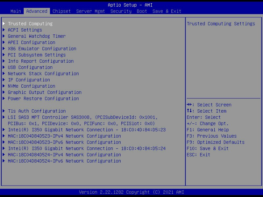The width and height of the screenshot is (263, 197).
Task: Click the arrow beside Tls Auth Configuration
Action: pos(4,111)
